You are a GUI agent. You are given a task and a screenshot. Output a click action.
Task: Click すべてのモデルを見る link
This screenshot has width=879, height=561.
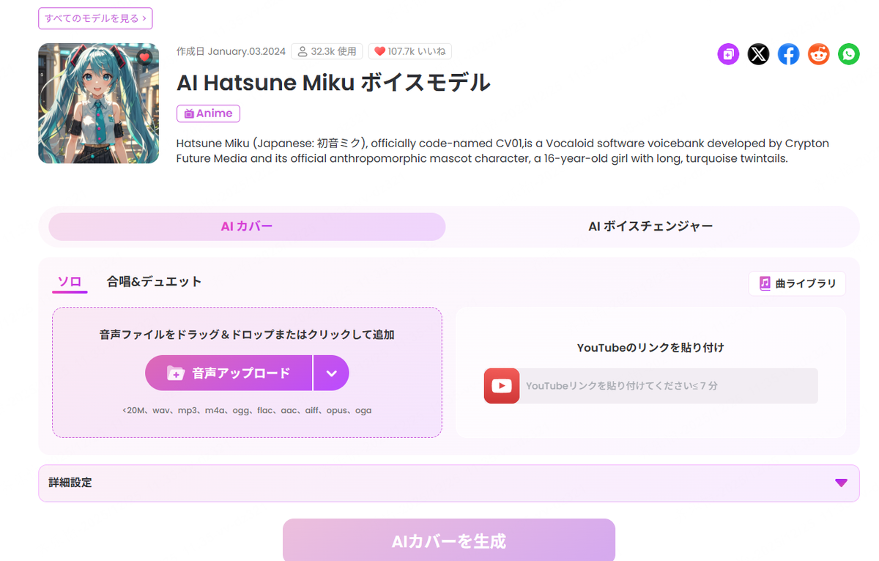(95, 18)
